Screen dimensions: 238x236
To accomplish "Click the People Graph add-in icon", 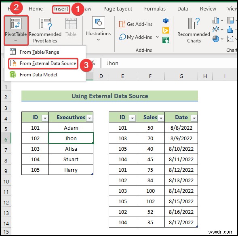I will coord(166,40).
